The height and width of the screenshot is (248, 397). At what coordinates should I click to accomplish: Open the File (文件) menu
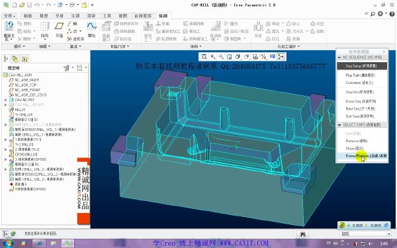tap(10, 16)
